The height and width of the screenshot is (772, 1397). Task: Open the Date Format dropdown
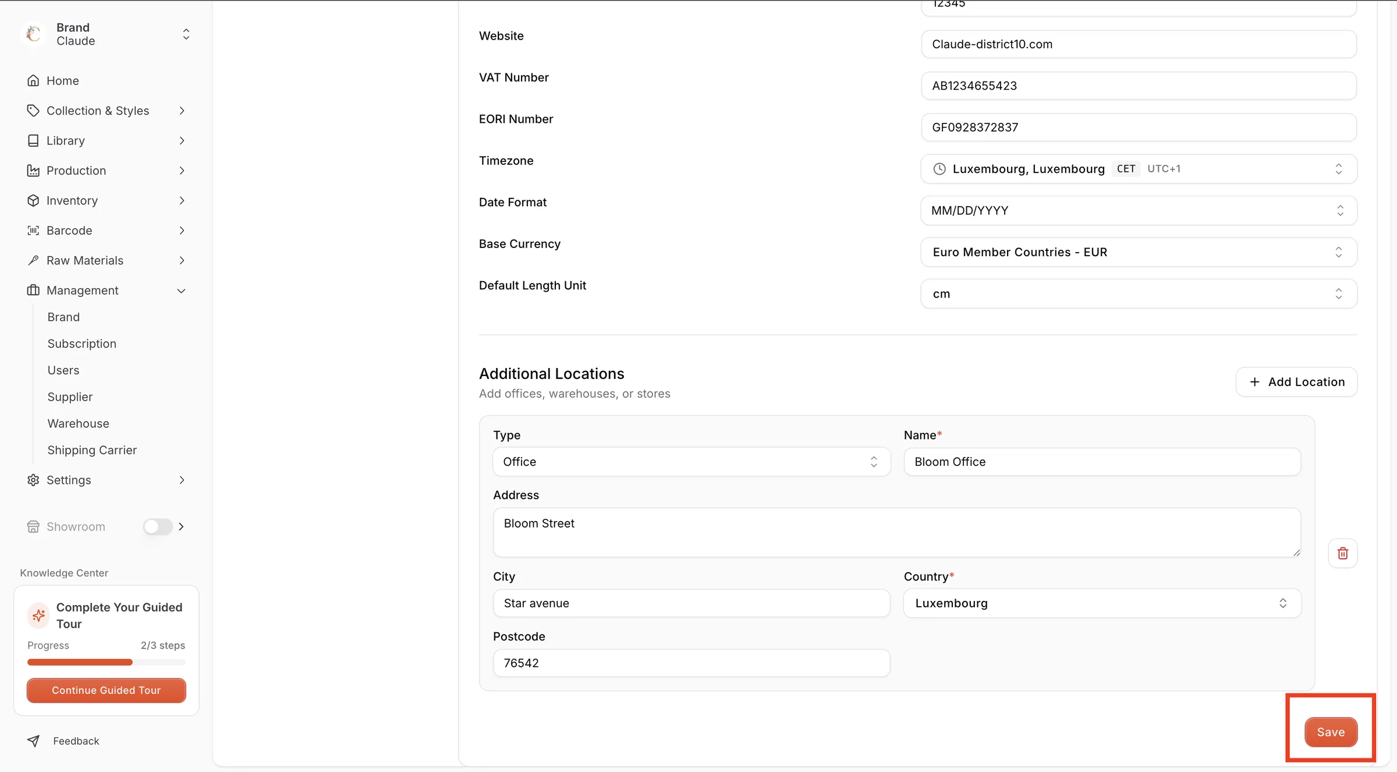pos(1139,210)
